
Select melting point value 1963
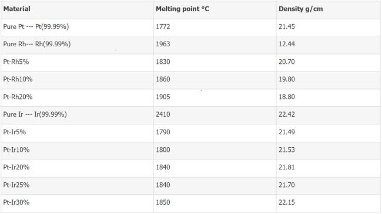point(163,44)
